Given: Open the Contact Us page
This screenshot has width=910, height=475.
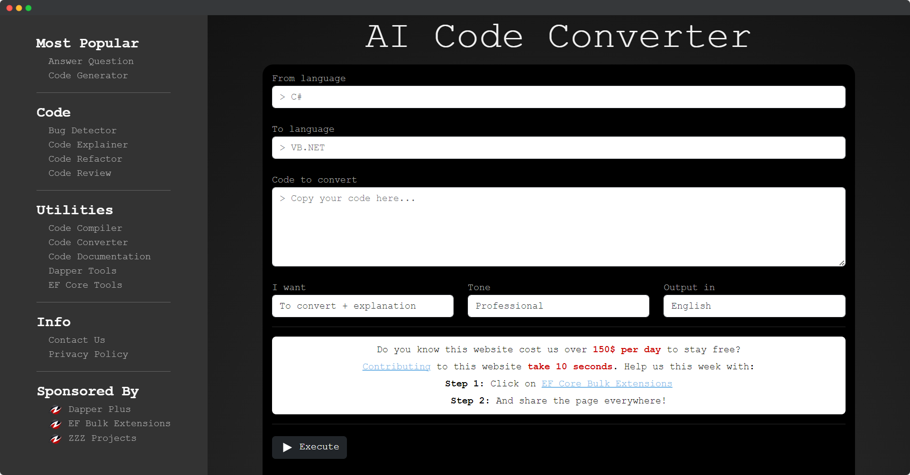Looking at the screenshot, I should point(77,340).
